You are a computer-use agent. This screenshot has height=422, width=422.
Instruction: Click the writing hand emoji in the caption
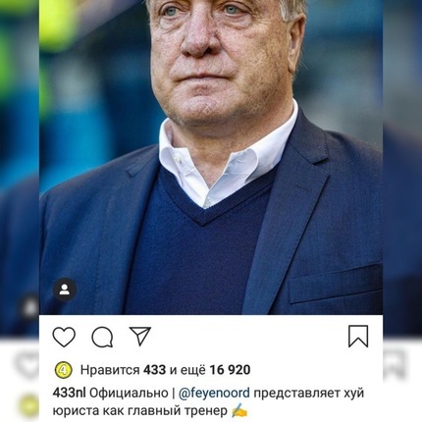pos(239,411)
